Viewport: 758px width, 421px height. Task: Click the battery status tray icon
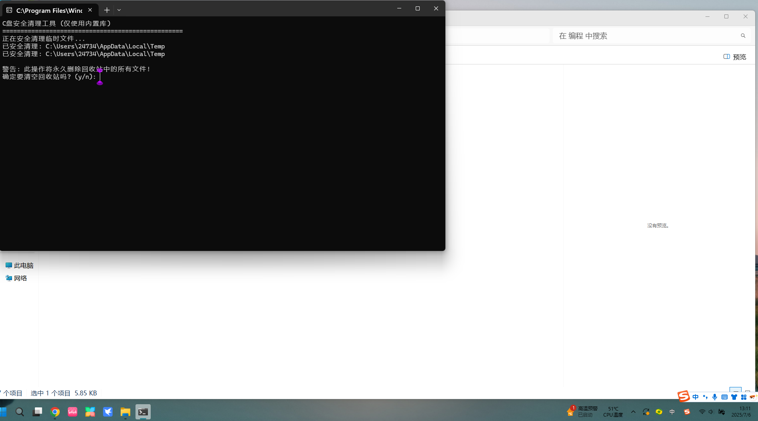(722, 412)
